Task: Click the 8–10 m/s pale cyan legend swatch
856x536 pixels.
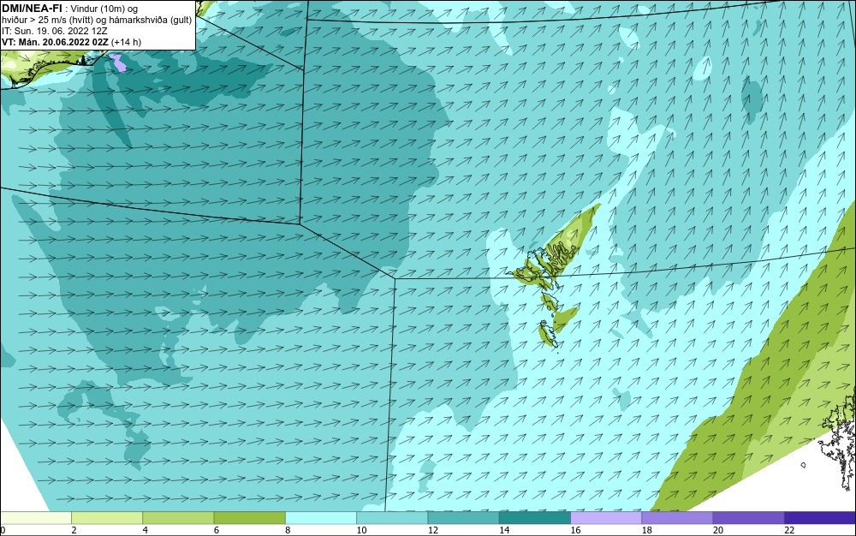Action: [321, 518]
